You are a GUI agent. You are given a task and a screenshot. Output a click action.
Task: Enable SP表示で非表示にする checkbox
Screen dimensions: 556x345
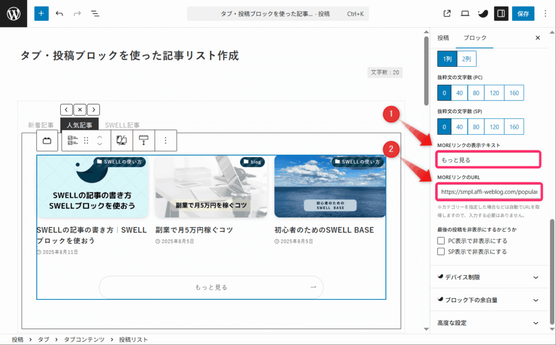[441, 252]
